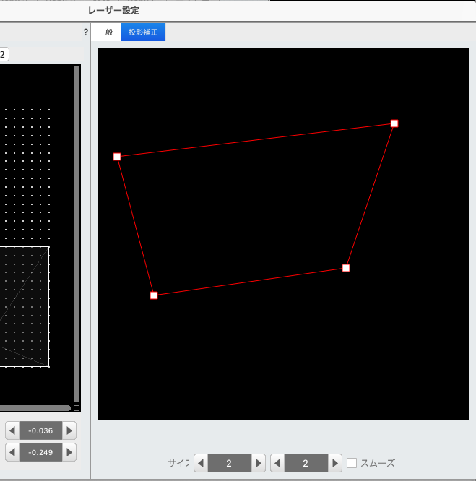The height and width of the screenshot is (481, 476).
Task: Increase the -0.249 value with right arrow
Action: tap(69, 452)
